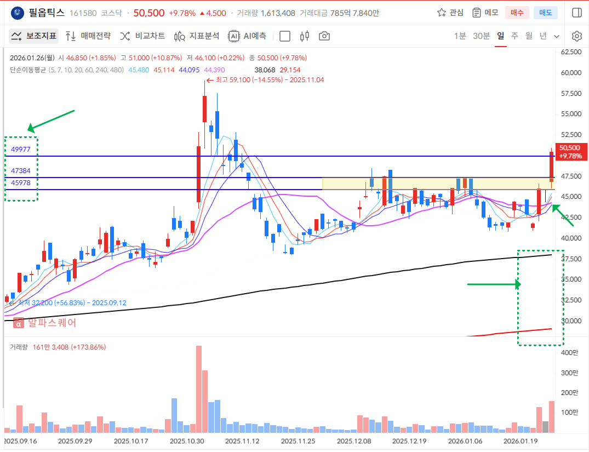Click the blue 매도 sell button
589x452 pixels.
(546, 13)
